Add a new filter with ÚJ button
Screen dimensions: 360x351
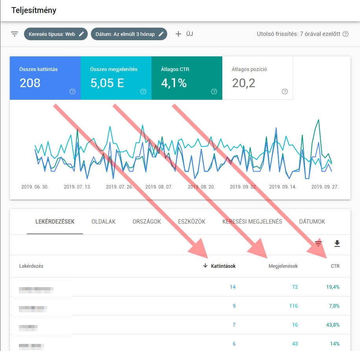184,34
